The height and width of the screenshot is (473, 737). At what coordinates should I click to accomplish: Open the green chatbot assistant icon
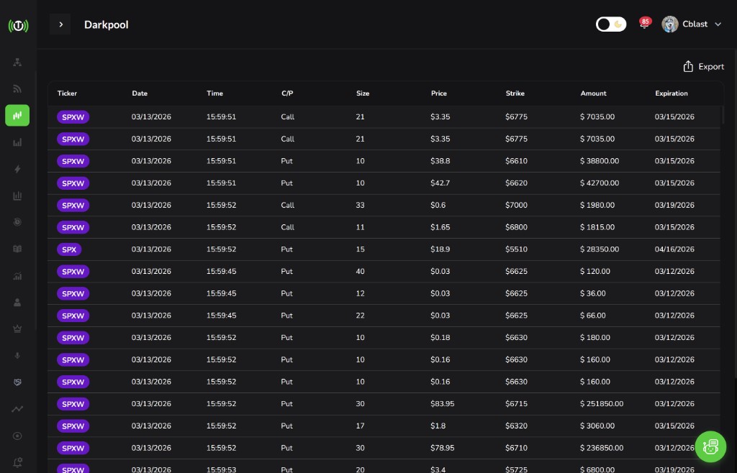(710, 446)
